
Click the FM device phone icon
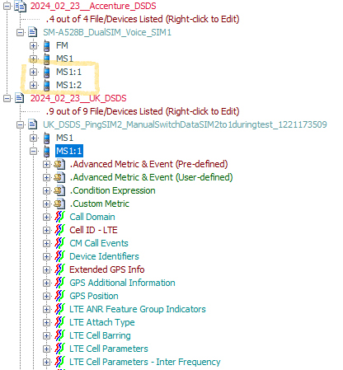coord(47,45)
